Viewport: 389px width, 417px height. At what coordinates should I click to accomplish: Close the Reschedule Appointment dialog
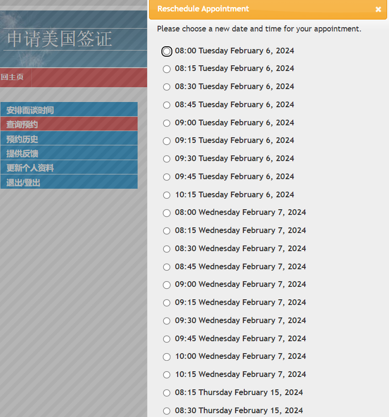[x=378, y=9]
